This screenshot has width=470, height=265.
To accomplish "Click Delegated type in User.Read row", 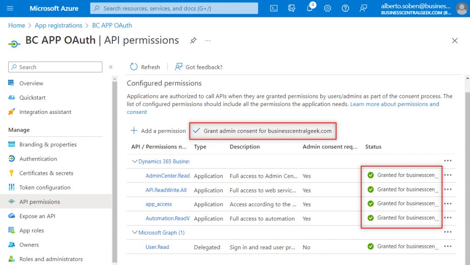I will point(207,247).
